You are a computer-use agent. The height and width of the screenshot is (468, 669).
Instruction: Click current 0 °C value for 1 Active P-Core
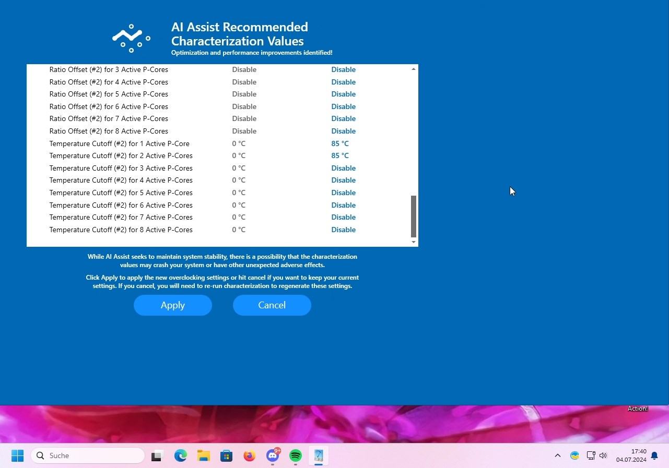[239, 143]
